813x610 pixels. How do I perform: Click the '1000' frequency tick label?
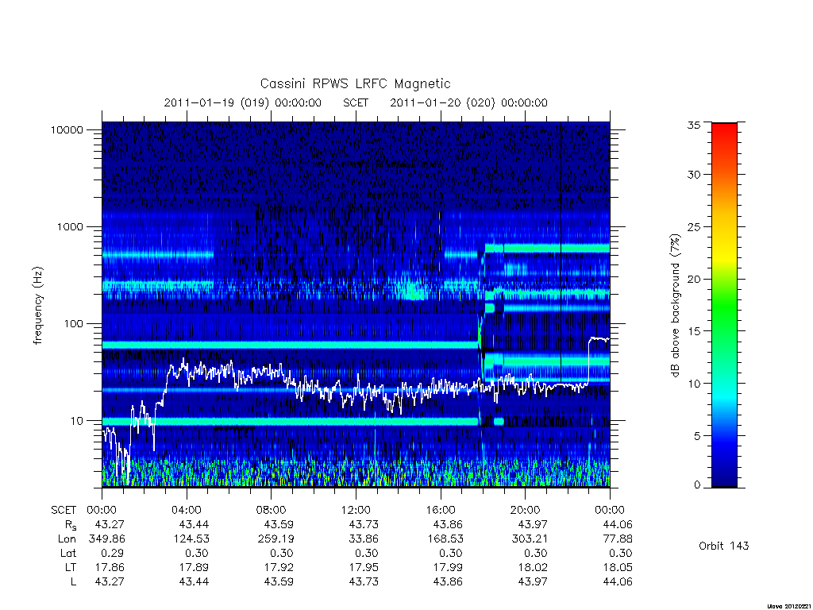[70, 226]
